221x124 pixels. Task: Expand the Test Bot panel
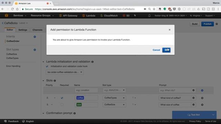[194, 115]
